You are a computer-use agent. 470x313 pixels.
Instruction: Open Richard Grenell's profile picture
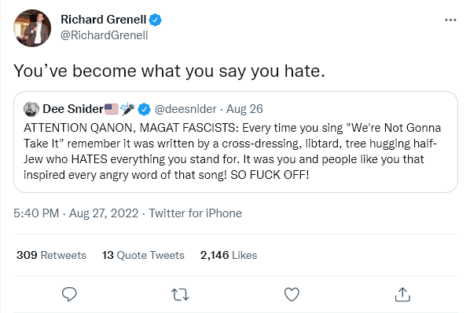32,28
